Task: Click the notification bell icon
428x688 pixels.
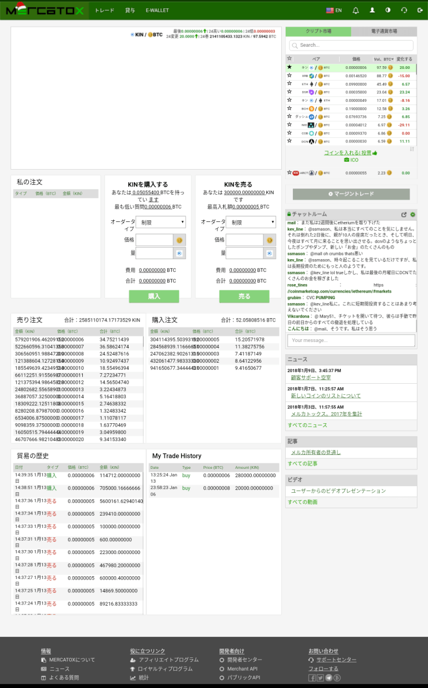Action: [x=356, y=11]
